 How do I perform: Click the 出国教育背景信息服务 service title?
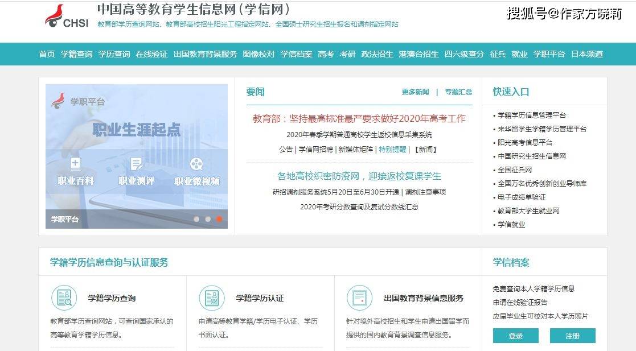click(424, 298)
